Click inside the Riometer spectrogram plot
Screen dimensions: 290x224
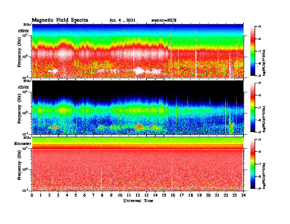[138, 164]
